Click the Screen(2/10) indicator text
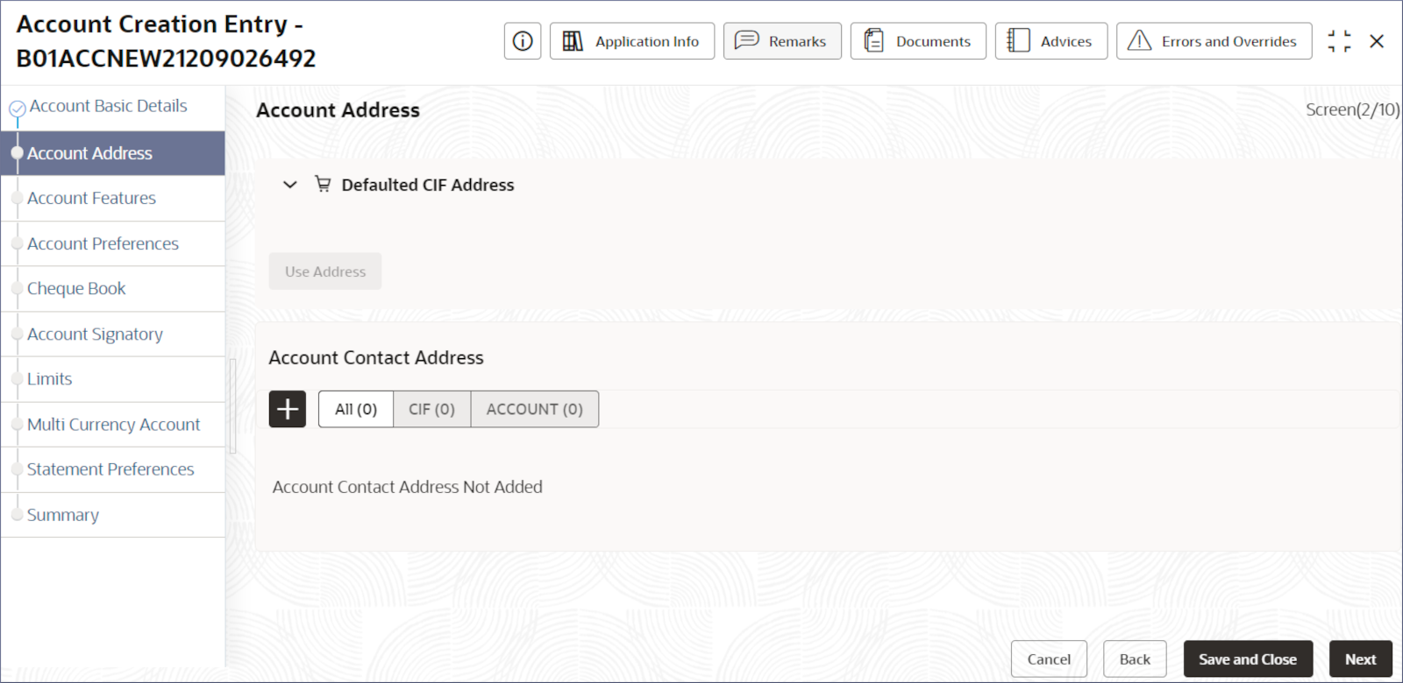Viewport: 1403px width, 683px height. pyautogui.click(x=1352, y=109)
